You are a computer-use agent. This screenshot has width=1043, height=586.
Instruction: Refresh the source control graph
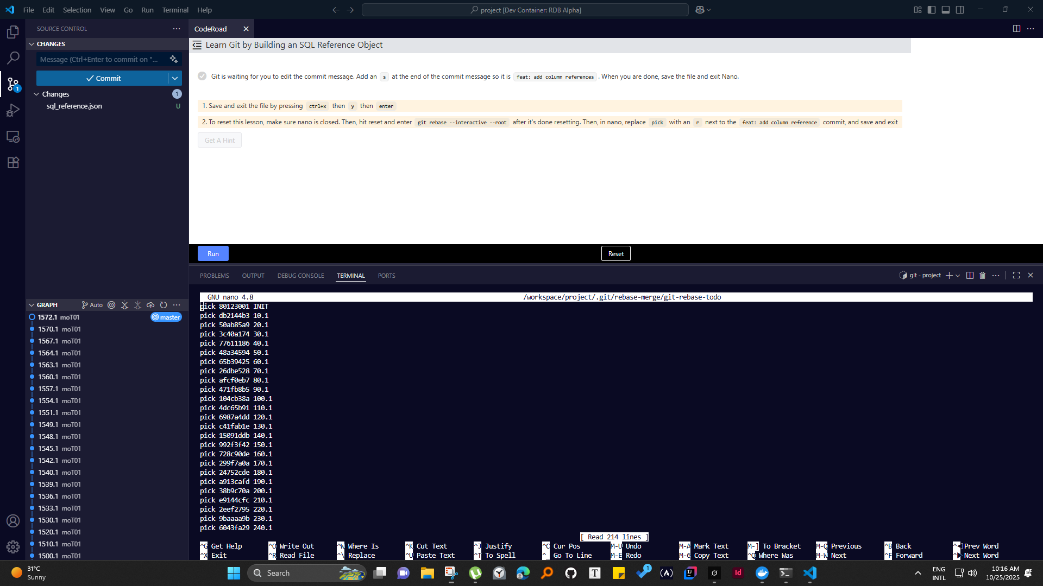[x=164, y=305]
